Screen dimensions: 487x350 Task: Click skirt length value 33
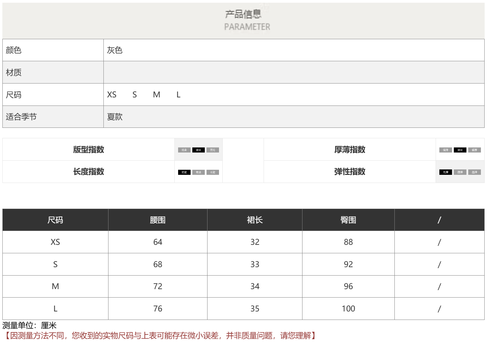tap(255, 264)
